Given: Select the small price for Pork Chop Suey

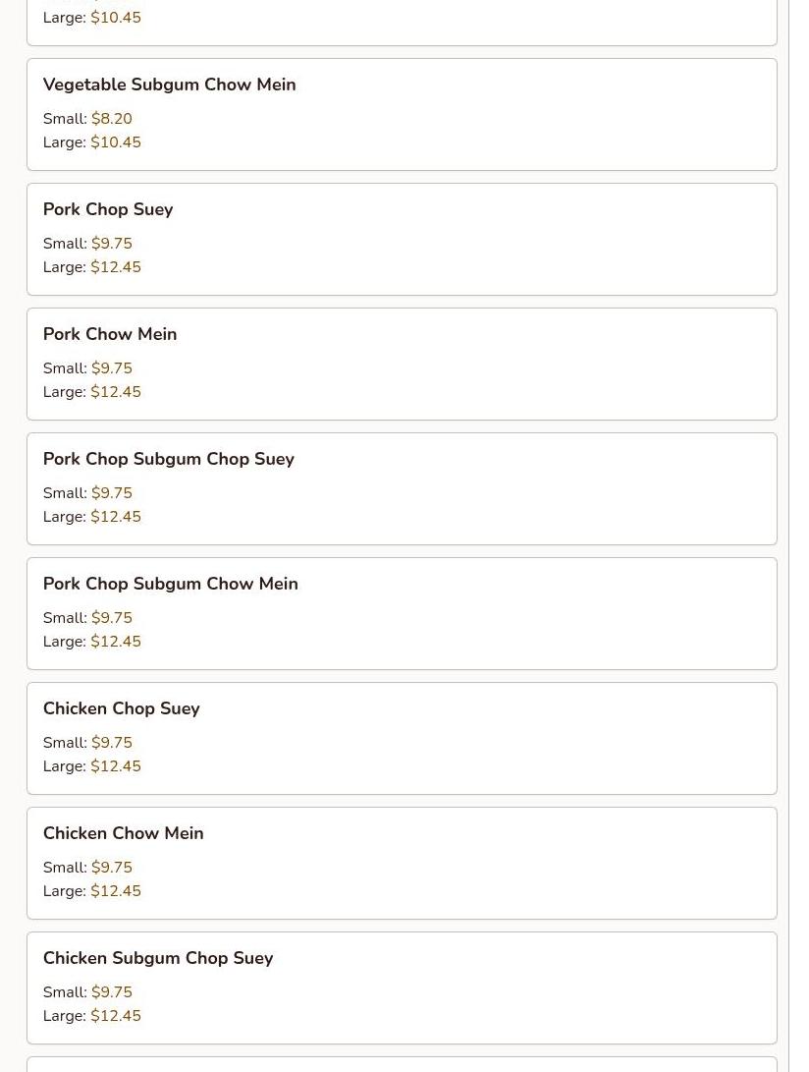Looking at the screenshot, I should pos(112,244).
